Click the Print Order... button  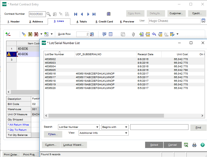point(11,154)
